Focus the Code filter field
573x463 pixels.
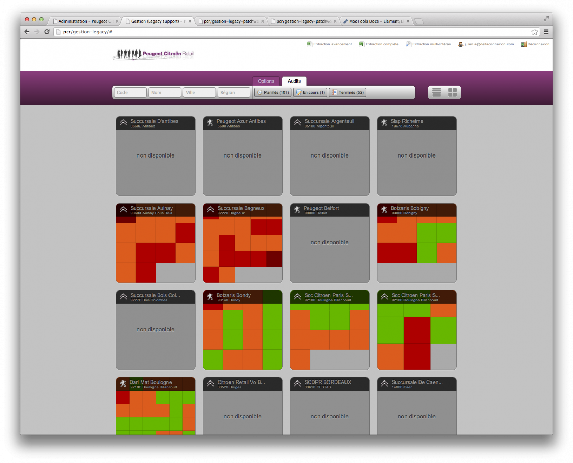click(130, 92)
